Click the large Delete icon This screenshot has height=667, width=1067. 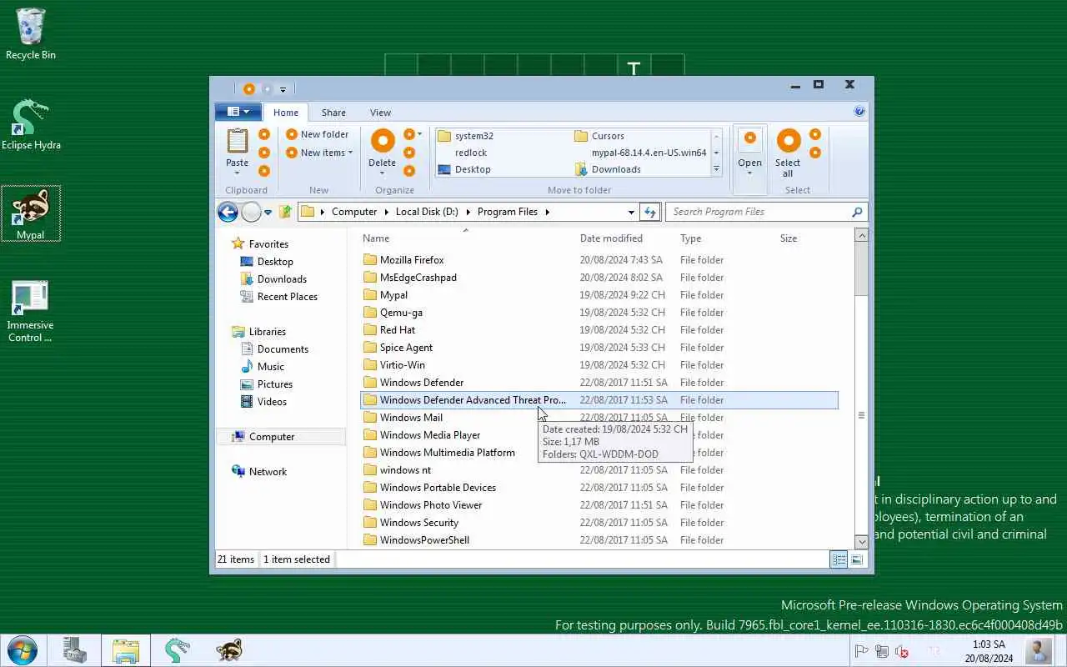pyautogui.click(x=383, y=141)
